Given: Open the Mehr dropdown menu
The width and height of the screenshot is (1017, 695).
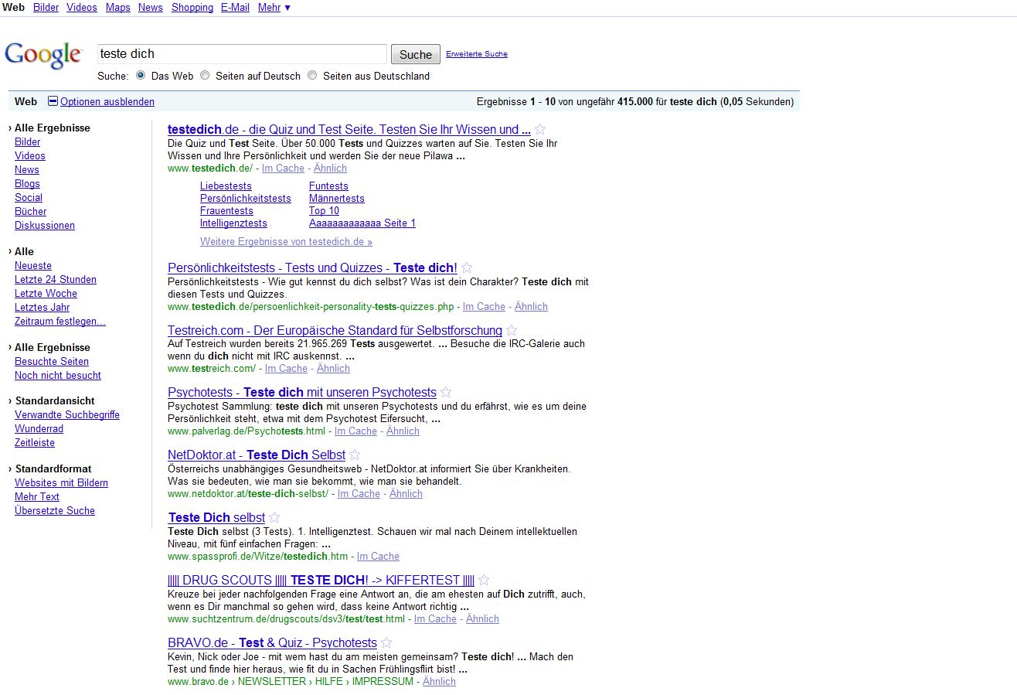Looking at the screenshot, I should pos(274,7).
